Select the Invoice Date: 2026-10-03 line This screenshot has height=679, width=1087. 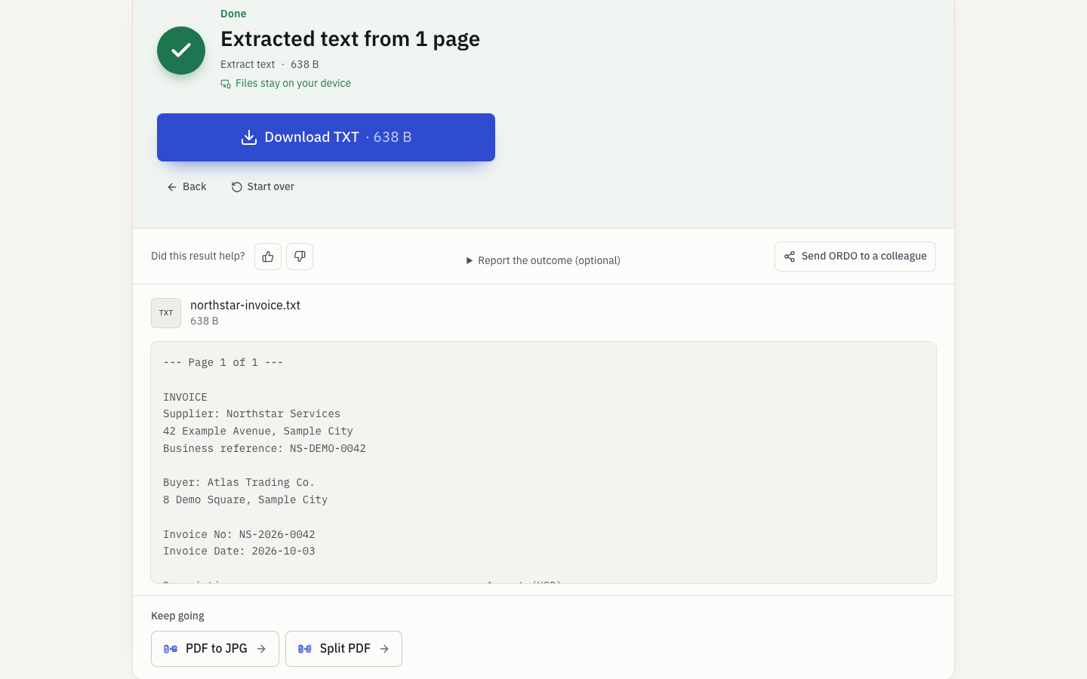(239, 551)
